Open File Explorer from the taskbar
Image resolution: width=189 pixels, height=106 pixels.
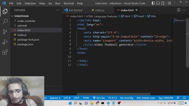(x=92, y=103)
